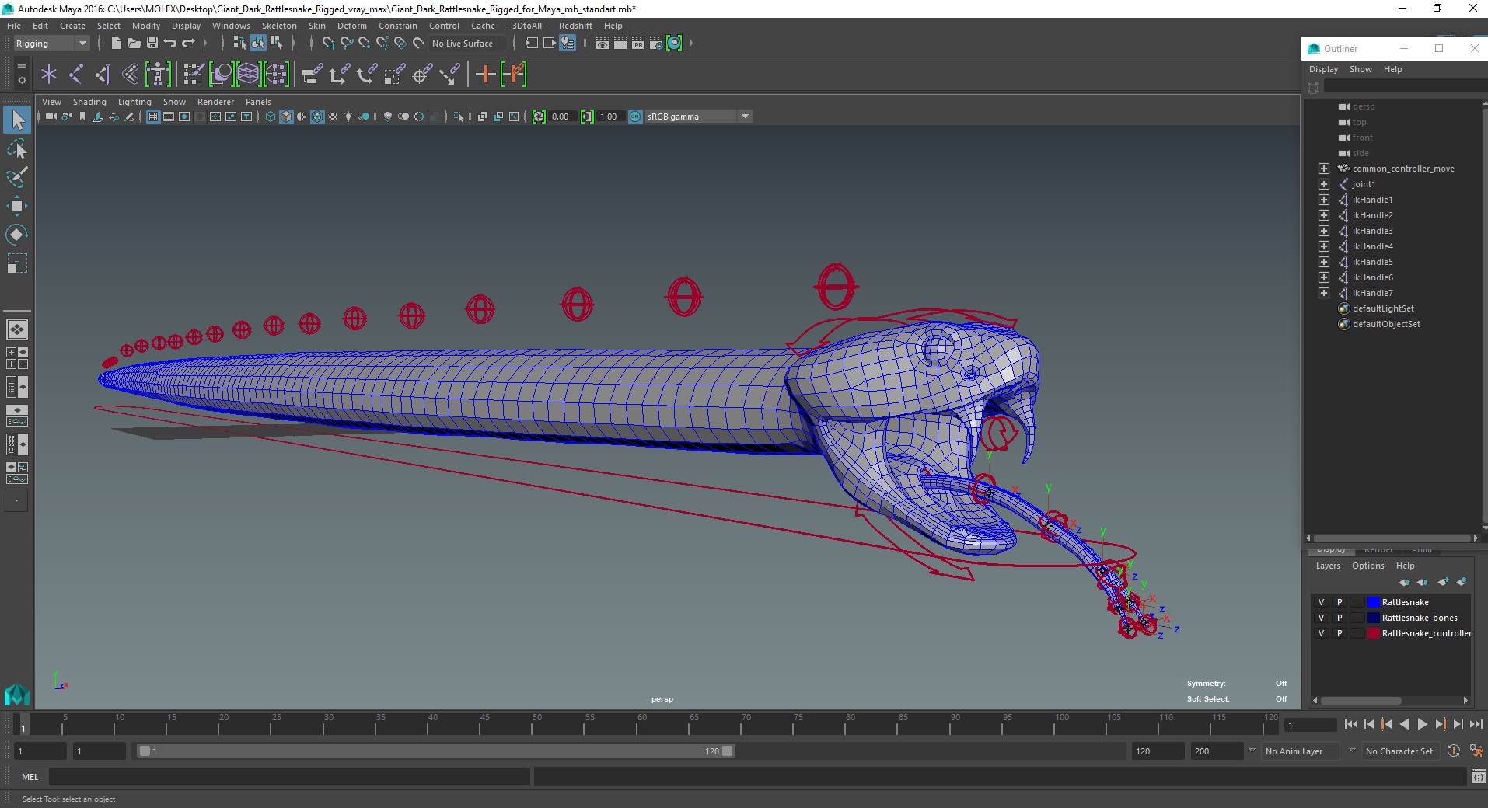Open the Deform menu
The height and width of the screenshot is (808, 1488).
(x=351, y=26)
